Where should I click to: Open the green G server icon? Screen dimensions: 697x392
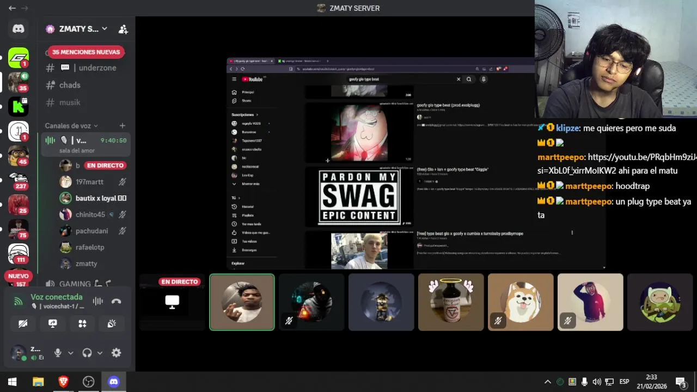click(x=19, y=58)
